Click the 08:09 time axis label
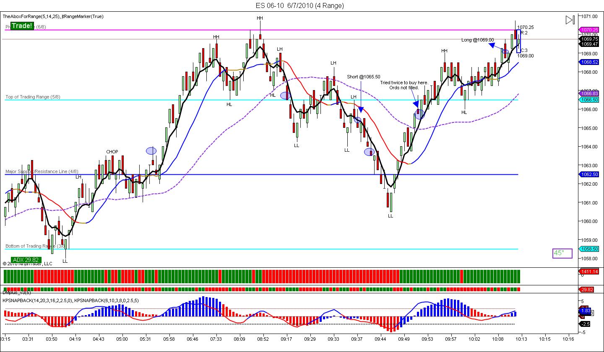Image resolution: width=604 pixels, height=352 pixels. 240,338
